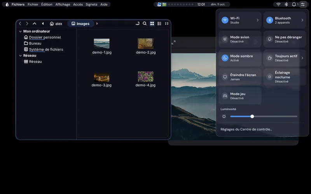Collapse the Mon ordinateur section
Image resolution: width=311 pixels, height=194 pixels.
pos(20,31)
